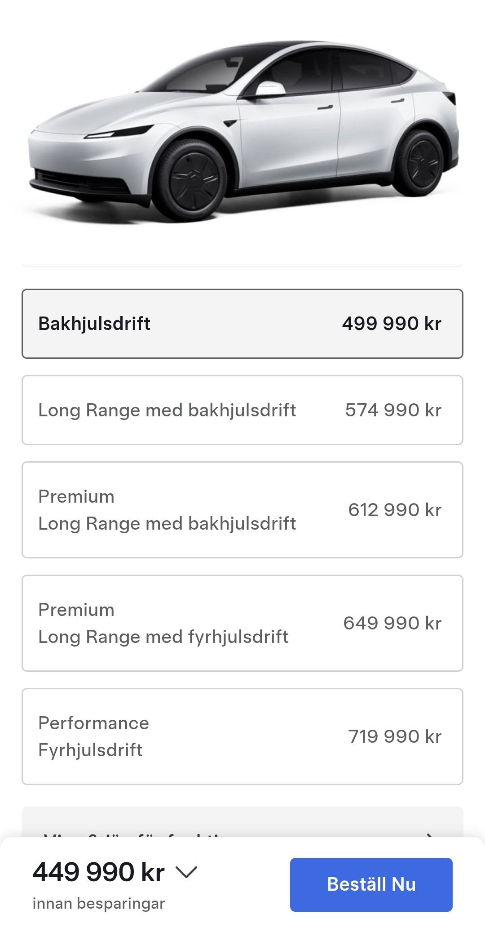Click the 612 990 kr price text
This screenshot has width=485, height=928.
394,510
